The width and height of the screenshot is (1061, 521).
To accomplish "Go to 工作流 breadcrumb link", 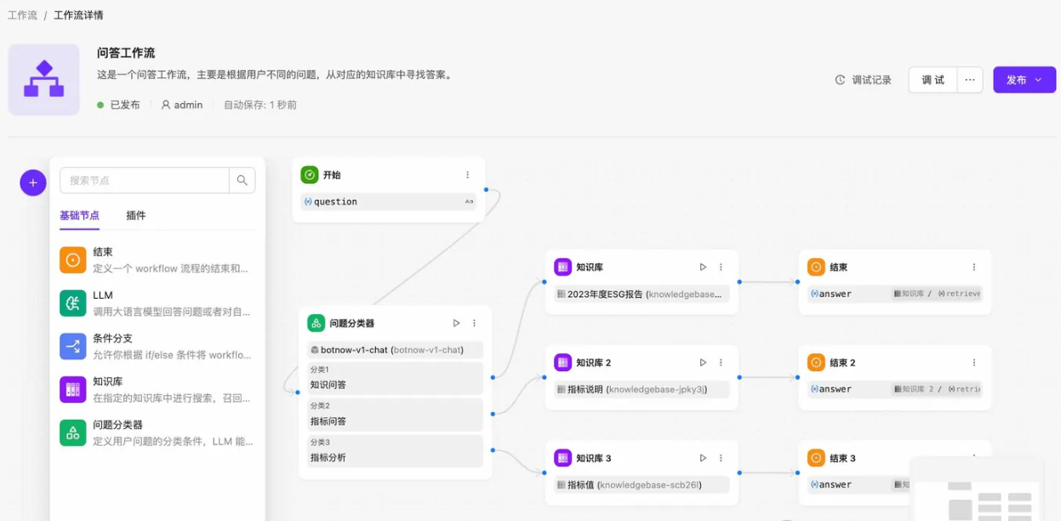I will (22, 15).
